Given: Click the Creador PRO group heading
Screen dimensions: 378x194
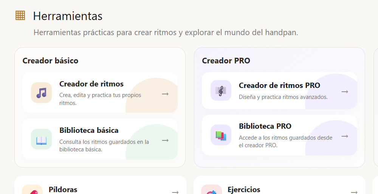Looking at the screenshot, I should tap(226, 61).
